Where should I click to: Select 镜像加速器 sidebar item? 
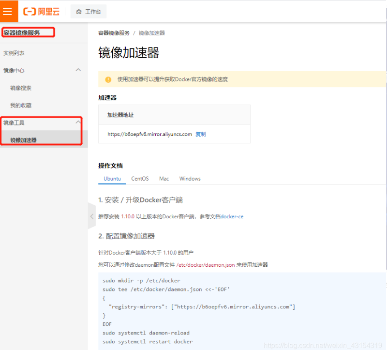44,140
